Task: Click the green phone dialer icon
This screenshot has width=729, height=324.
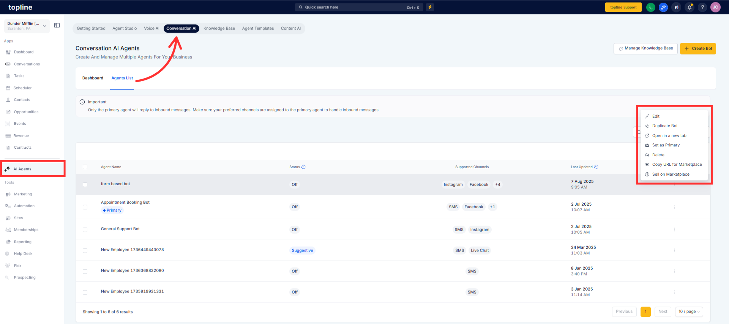Action: coord(650,7)
